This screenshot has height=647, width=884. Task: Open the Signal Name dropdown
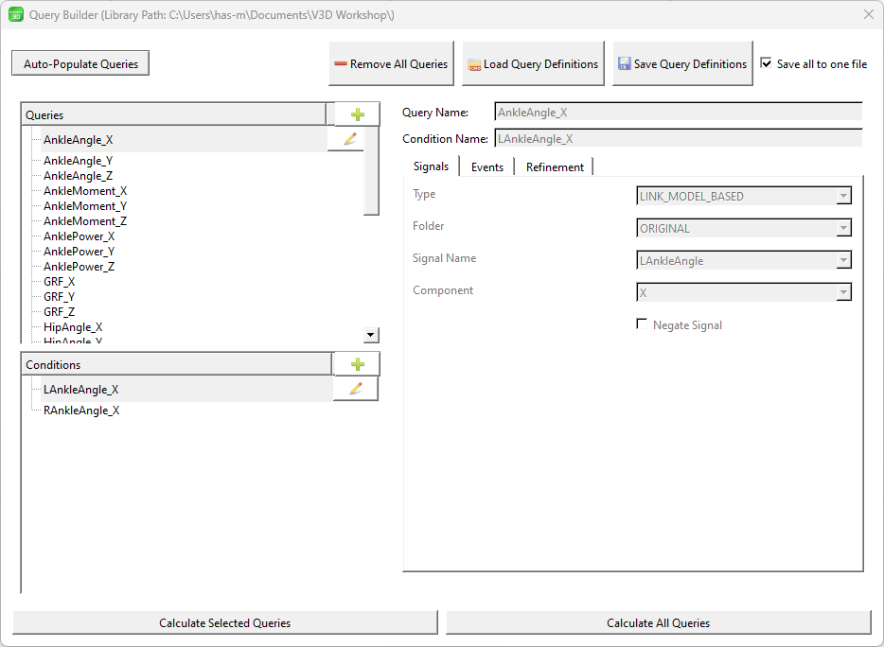(x=744, y=260)
